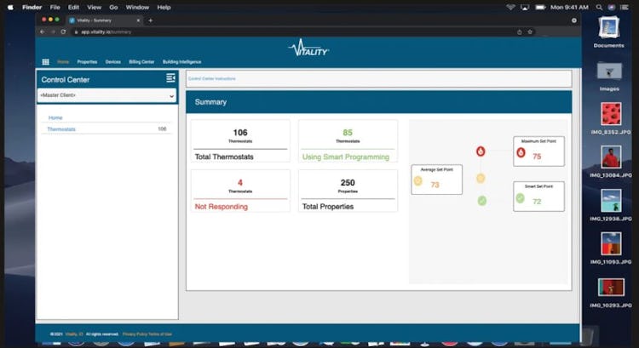Open the Window menu in menu bar
Screen dimensions: 639x348
click(137, 8)
